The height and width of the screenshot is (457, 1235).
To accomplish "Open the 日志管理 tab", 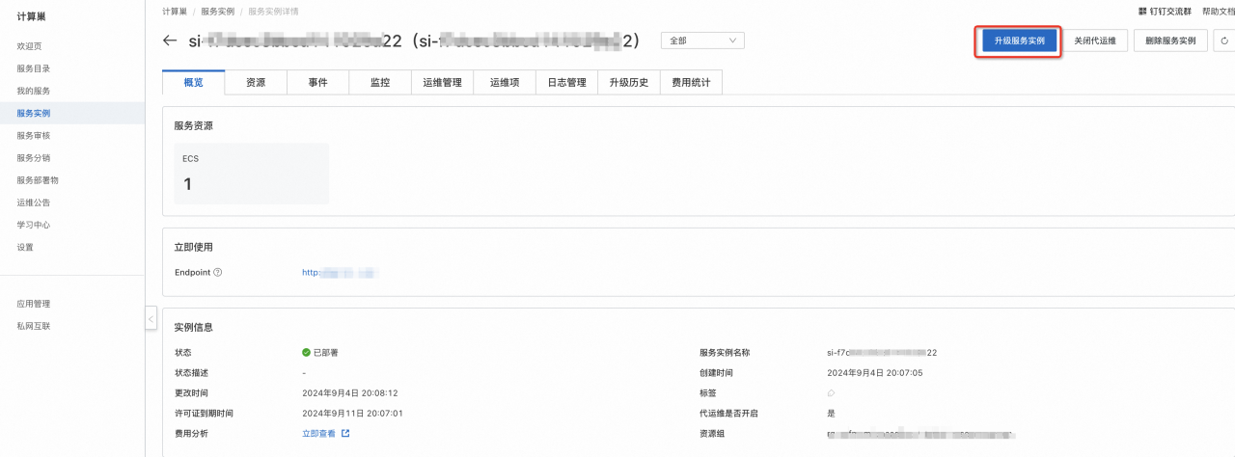I will tap(567, 83).
